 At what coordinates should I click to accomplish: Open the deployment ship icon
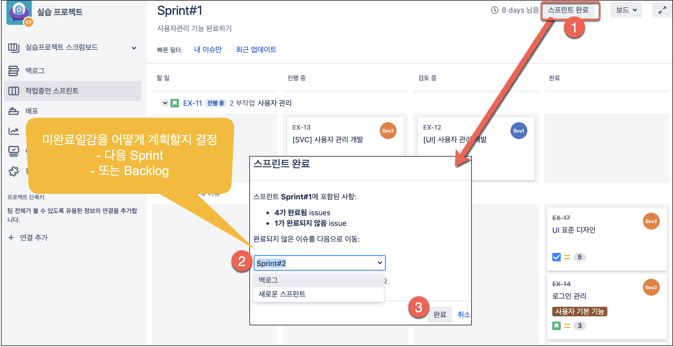point(13,111)
